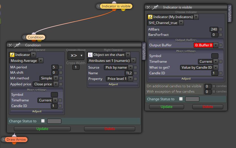
Task: Open the Timeframe Current dropdown in Condition panel
Action: point(55,100)
